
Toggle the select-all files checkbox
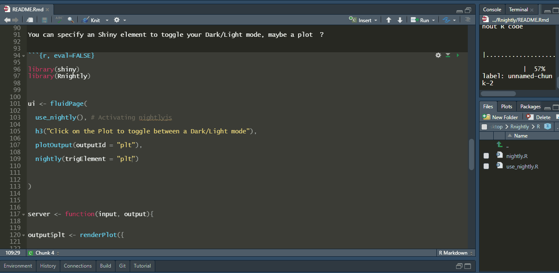[485, 127]
